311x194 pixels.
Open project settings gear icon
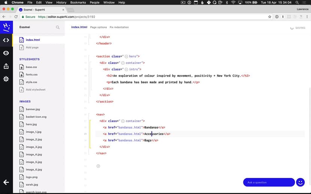(6, 79)
